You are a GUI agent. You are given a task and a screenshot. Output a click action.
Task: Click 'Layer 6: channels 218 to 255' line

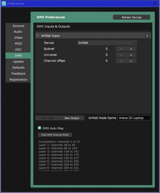click(x=59, y=161)
